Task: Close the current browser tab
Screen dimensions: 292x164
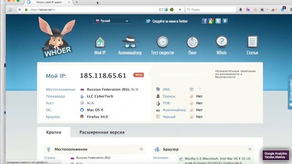Action: point(69,2)
